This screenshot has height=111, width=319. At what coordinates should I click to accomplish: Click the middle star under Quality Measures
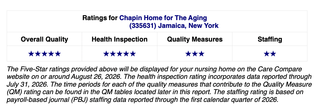pyautogui.click(x=195, y=54)
